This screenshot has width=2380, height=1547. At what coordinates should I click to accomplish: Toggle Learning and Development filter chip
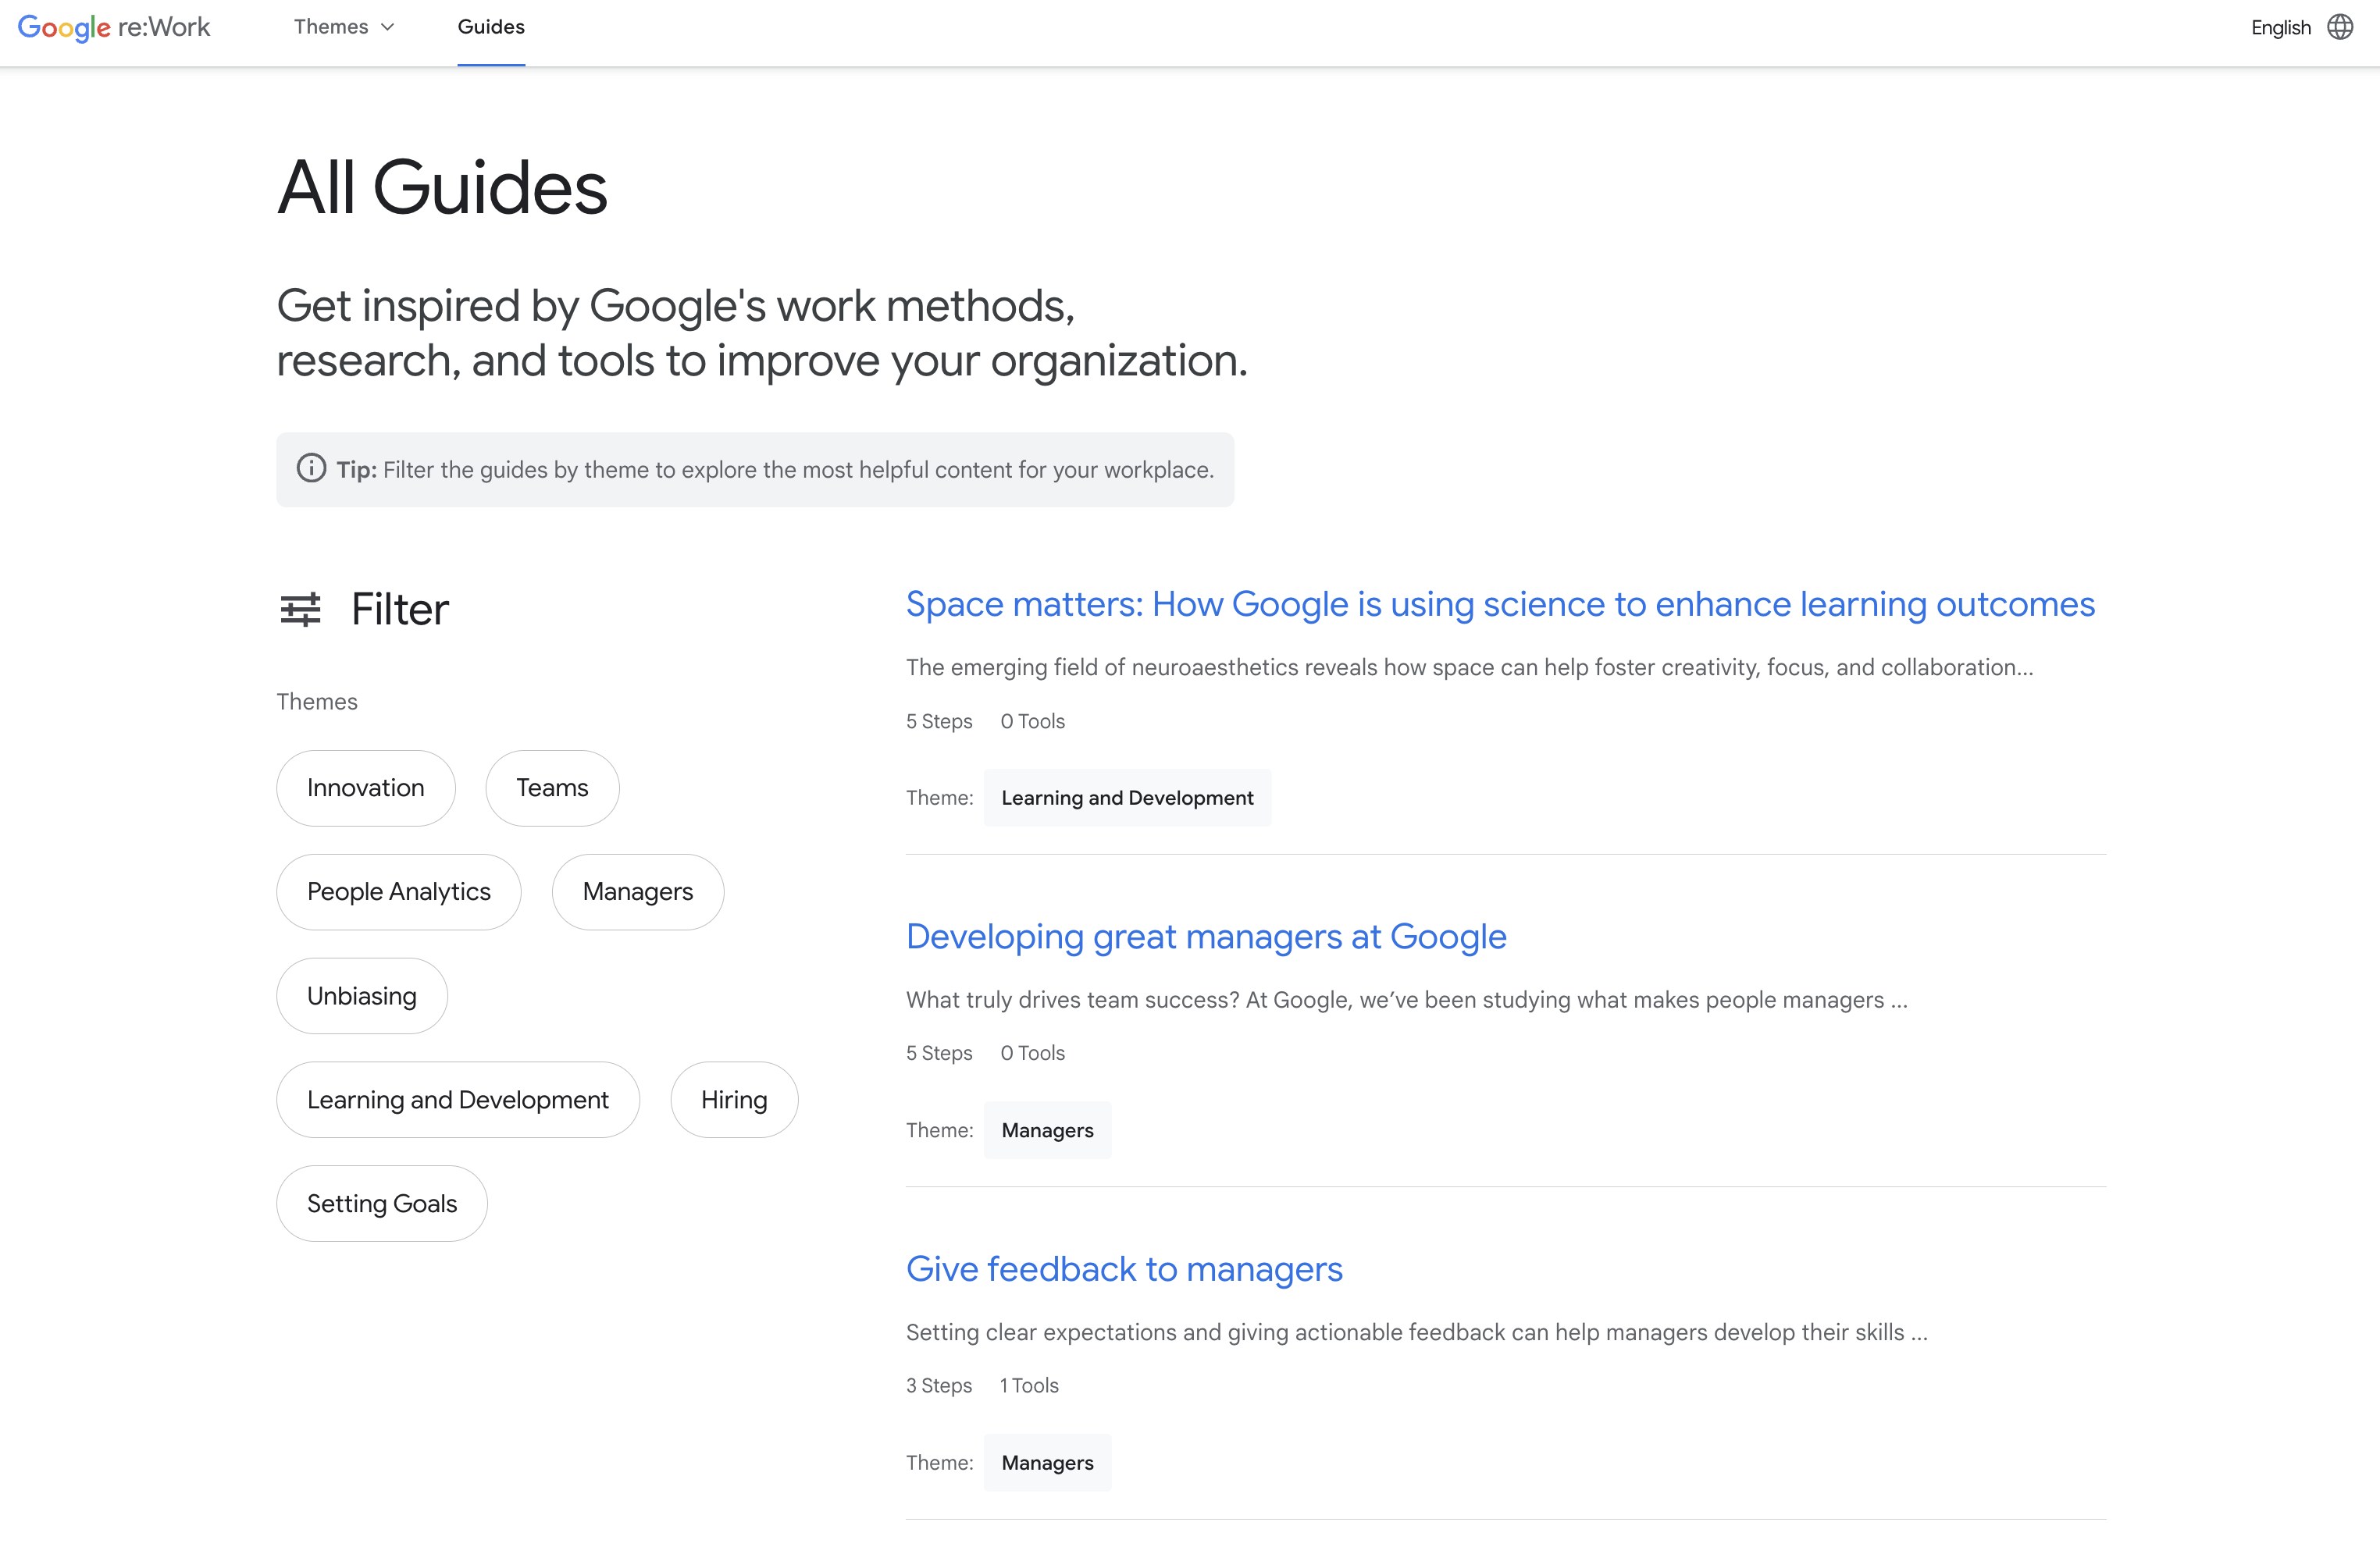coord(458,1099)
